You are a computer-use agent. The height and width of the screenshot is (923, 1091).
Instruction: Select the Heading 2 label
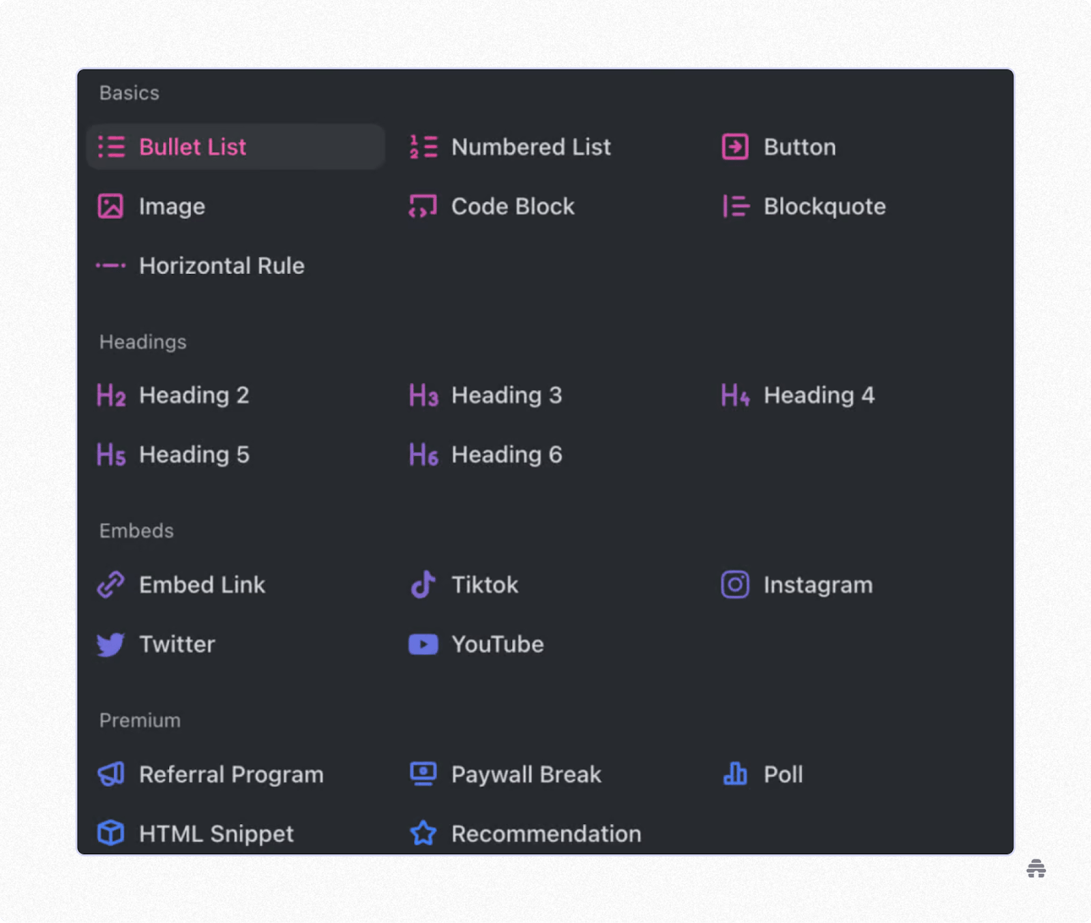(x=194, y=395)
